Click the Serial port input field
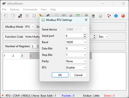This screenshot has width=129, height=98. point(74,36)
